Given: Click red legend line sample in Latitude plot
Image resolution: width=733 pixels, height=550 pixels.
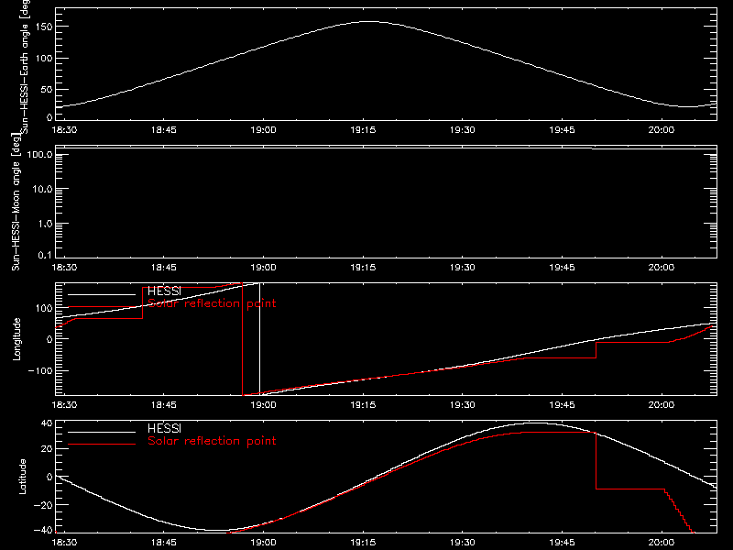Looking at the screenshot, I should (102, 444).
